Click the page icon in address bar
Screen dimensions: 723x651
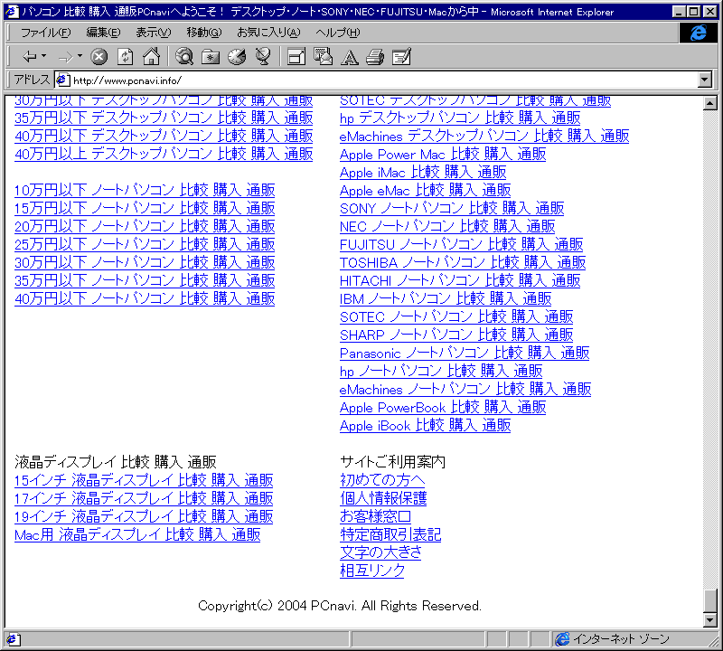tap(62, 80)
